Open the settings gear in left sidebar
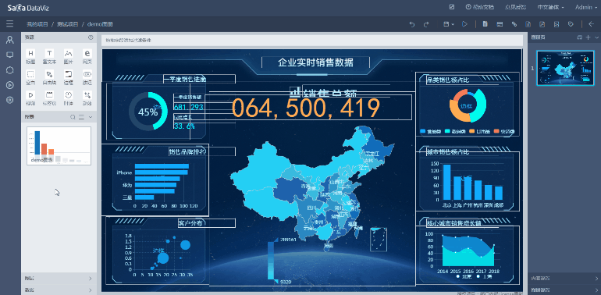This screenshot has width=601, height=295. click(x=10, y=100)
